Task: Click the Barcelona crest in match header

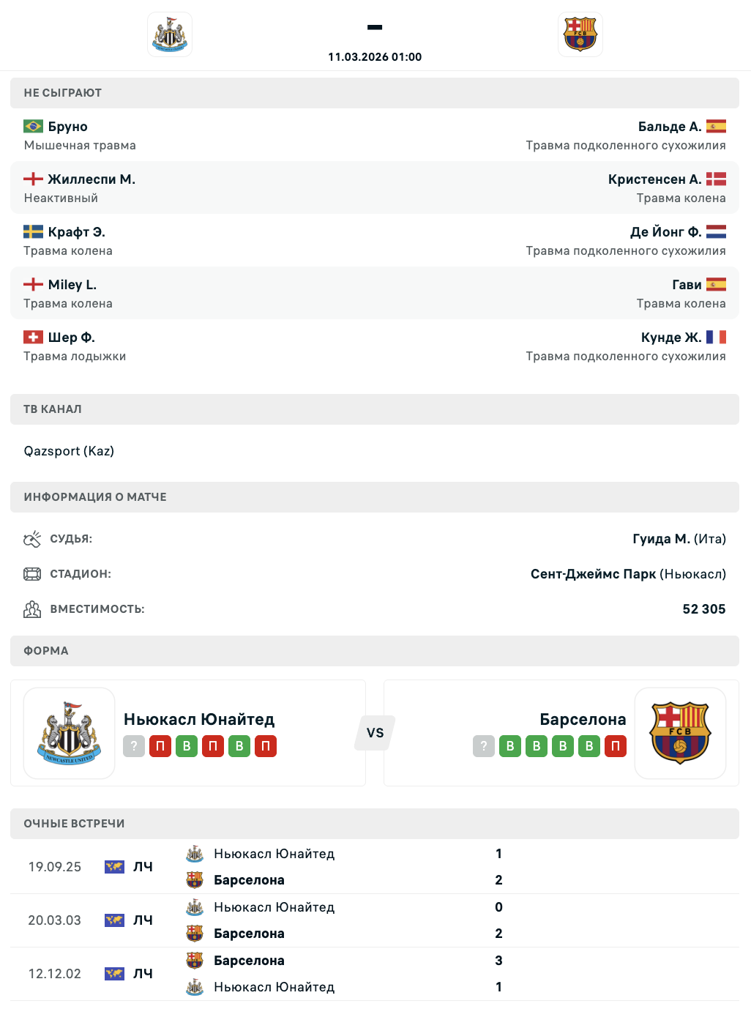Action: [x=580, y=34]
